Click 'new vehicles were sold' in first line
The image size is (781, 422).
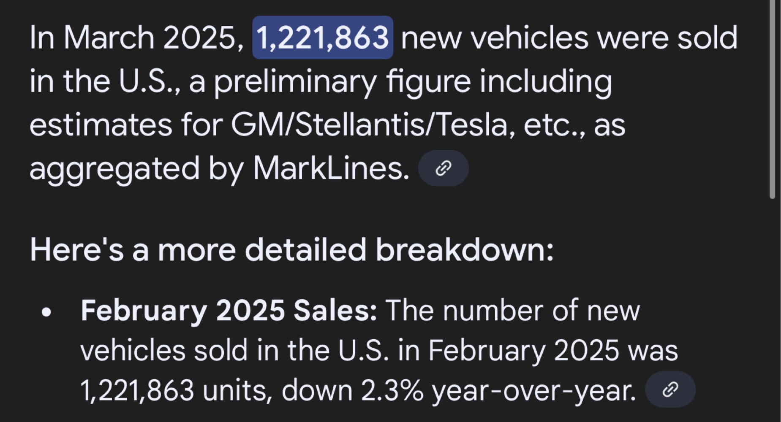(569, 38)
